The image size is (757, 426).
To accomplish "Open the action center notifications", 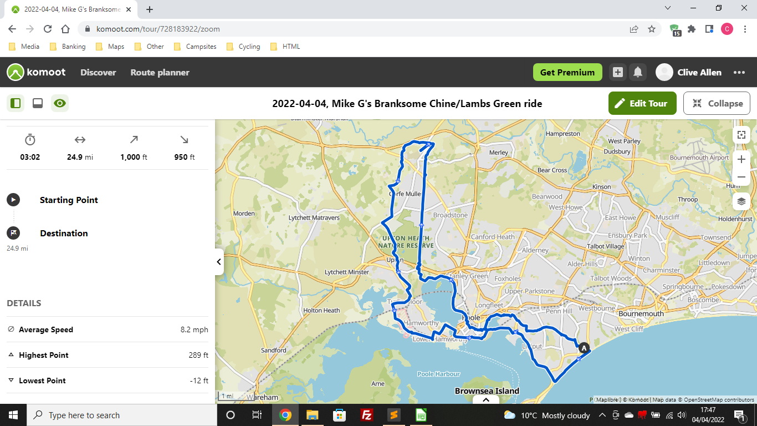I will [739, 415].
